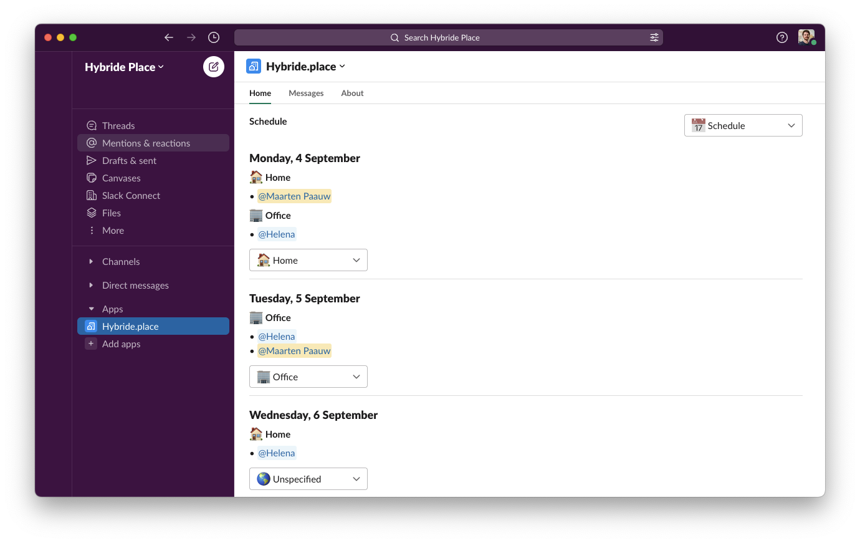Click the Search Hybride Place field
The width and height of the screenshot is (860, 543).
click(449, 37)
